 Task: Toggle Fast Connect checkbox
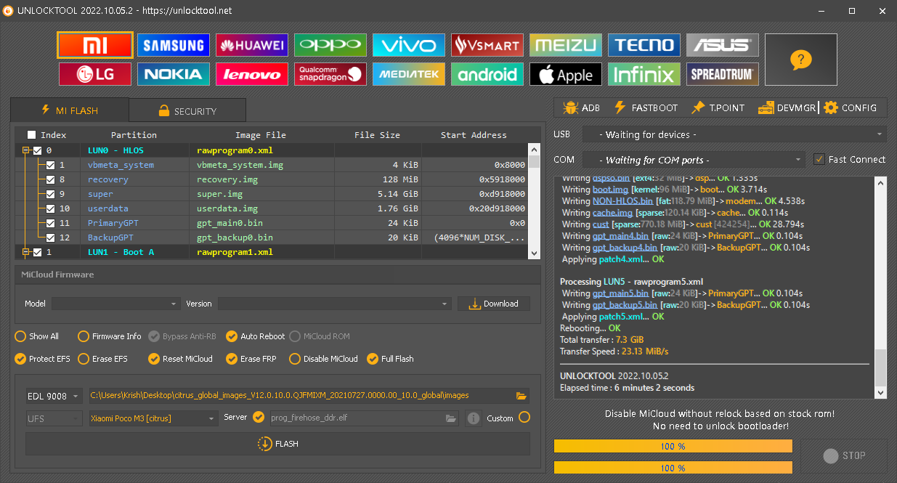click(819, 159)
